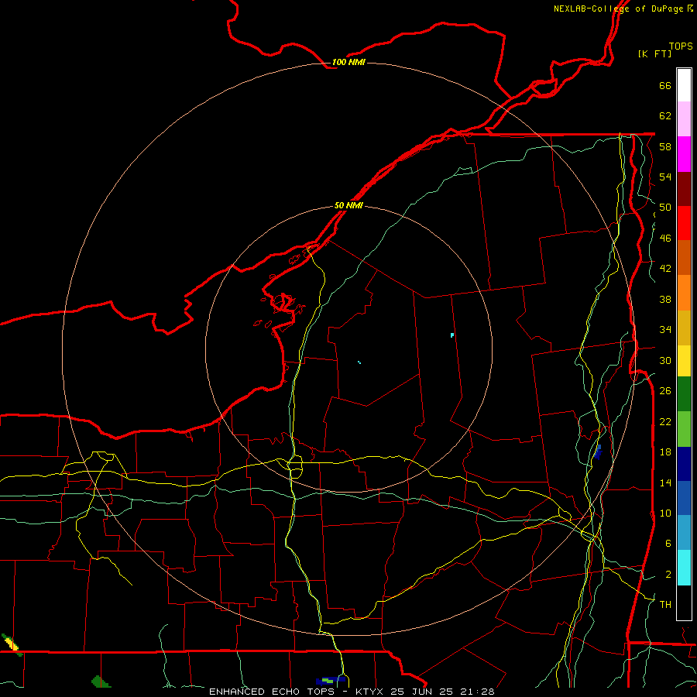Click legend value '22'
This screenshot has width=697, height=697.
[x=665, y=421]
